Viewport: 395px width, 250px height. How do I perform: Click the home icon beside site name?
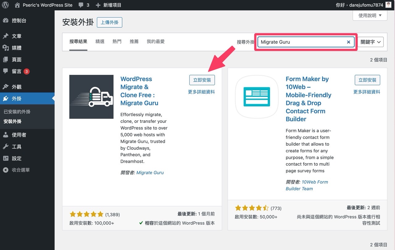(17, 5)
